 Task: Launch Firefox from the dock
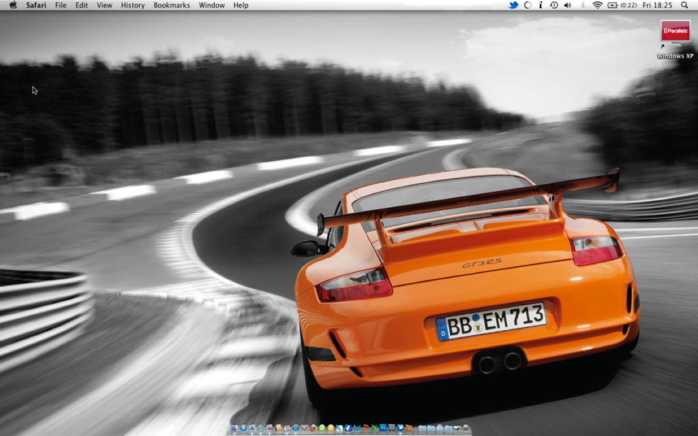(313, 429)
